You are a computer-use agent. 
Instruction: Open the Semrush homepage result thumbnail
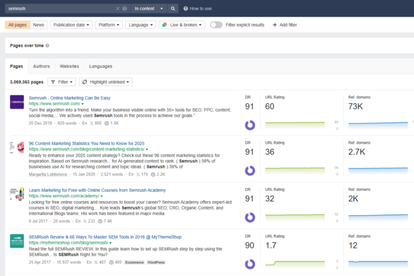(17, 102)
